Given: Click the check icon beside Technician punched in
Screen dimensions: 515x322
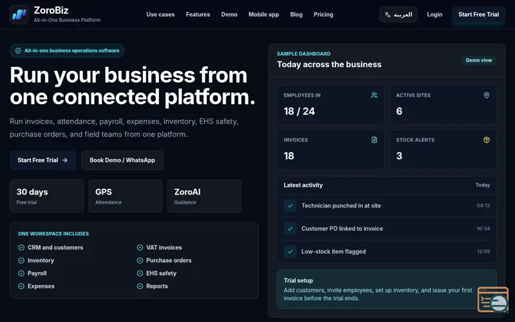Looking at the screenshot, I should pos(290,205).
